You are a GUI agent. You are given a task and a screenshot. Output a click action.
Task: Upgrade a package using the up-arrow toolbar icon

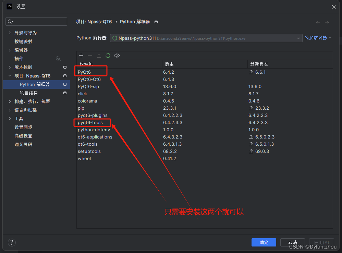pos(99,55)
